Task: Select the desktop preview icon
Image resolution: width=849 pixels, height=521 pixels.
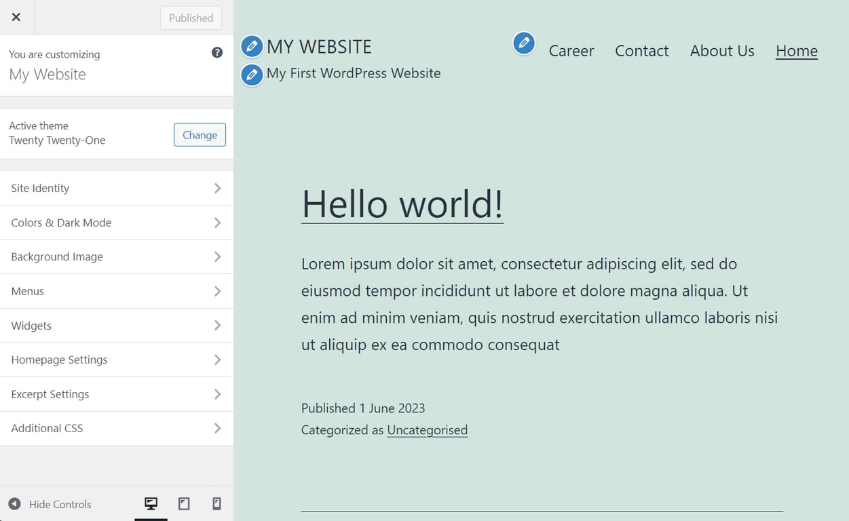Action: click(151, 504)
